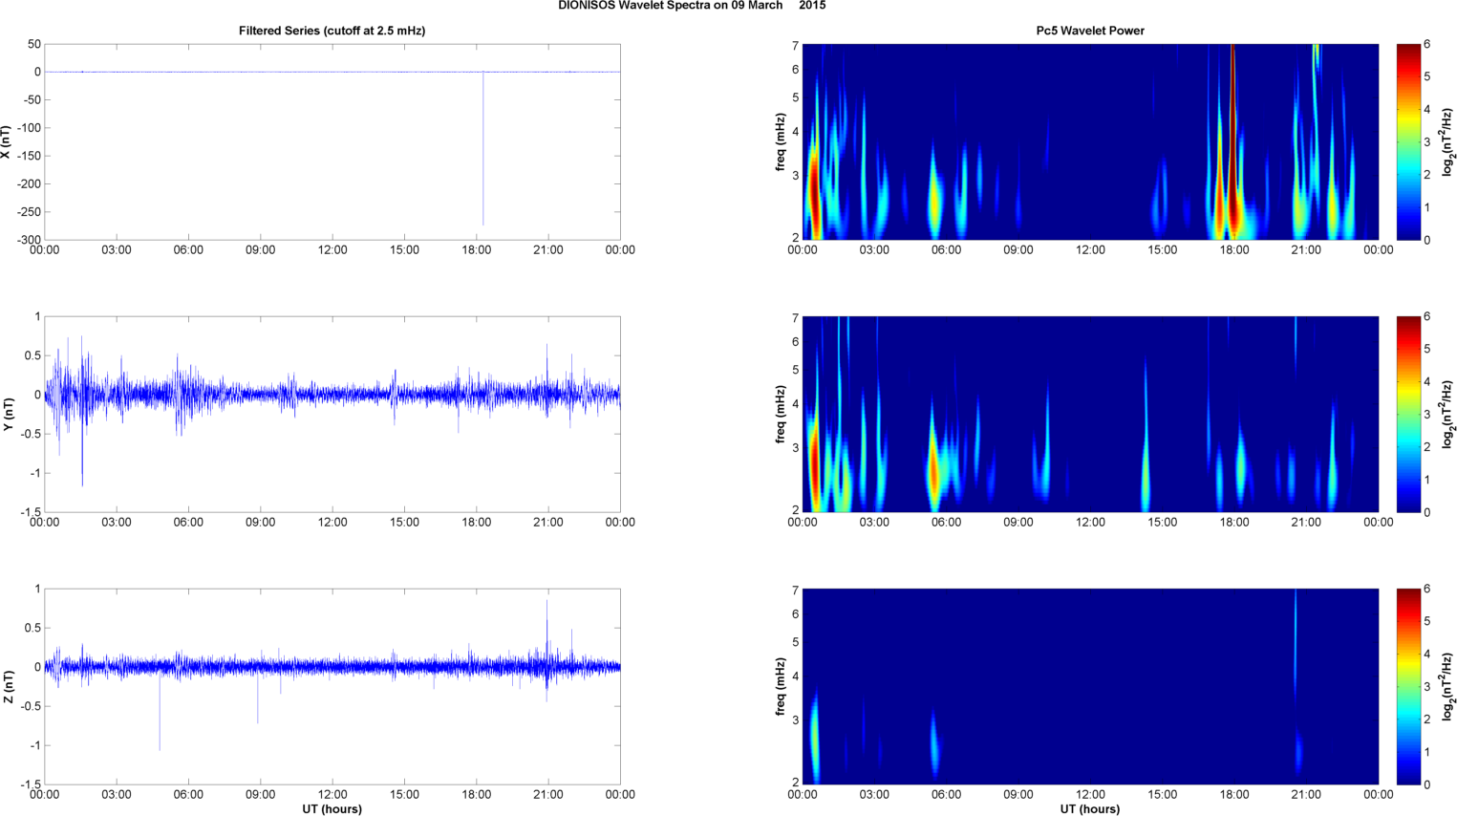Screen dimensions: 1457x816
Task: Click the "Z (nT)" axis label
Action: (x=7, y=686)
